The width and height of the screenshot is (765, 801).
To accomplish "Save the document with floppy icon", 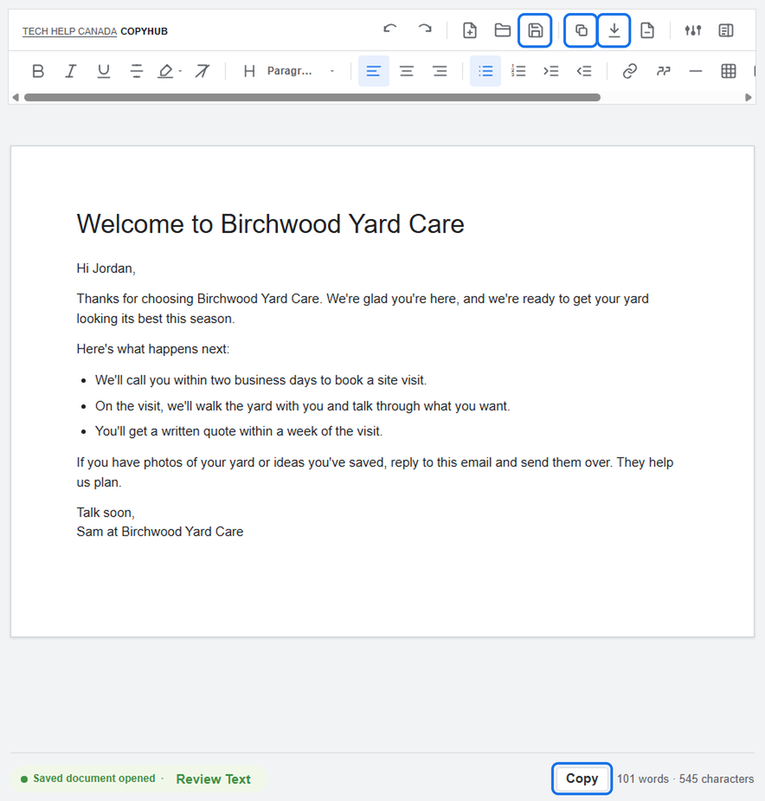I will pos(535,30).
